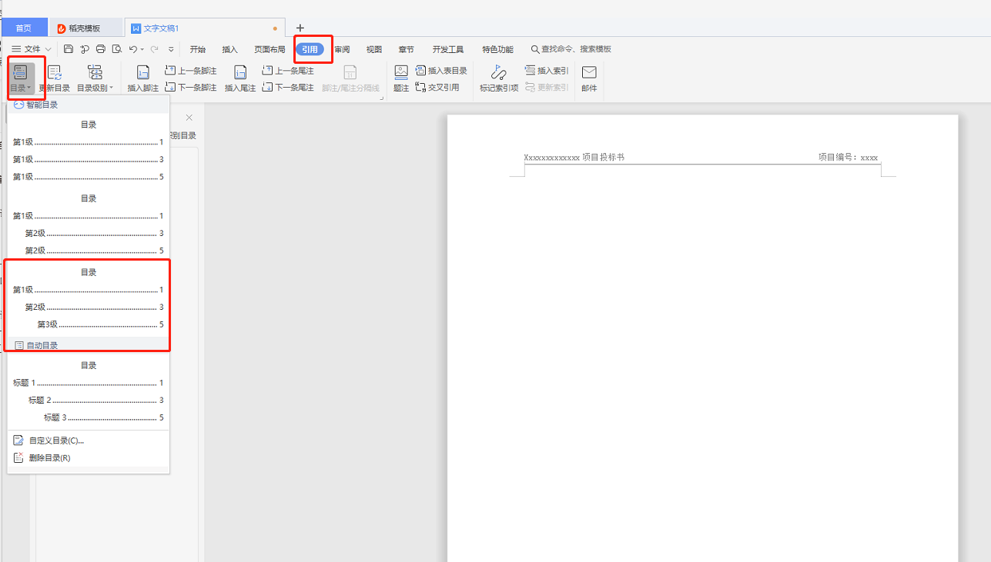The height and width of the screenshot is (562, 991).
Task: Click 插入索引 insert index
Action: (547, 71)
